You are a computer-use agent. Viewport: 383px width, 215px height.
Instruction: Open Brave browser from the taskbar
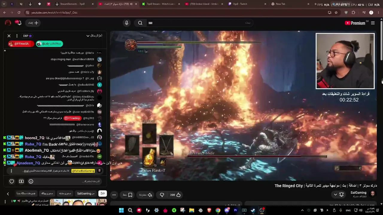209,210
